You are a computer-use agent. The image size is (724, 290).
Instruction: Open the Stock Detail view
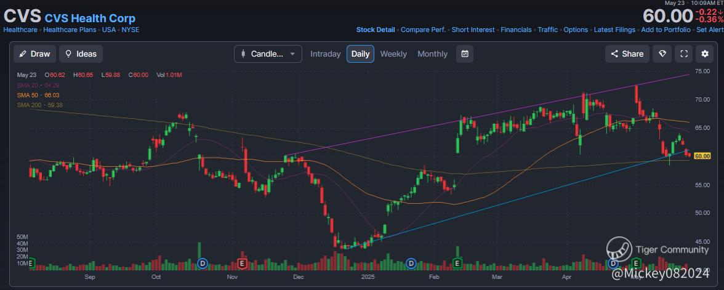[x=376, y=30]
